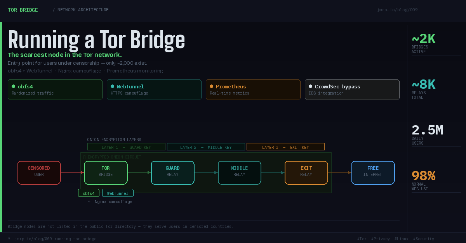The image size is (466, 243).
Task: Click the orange dot next to Prometheus
Action: (x=212, y=86)
